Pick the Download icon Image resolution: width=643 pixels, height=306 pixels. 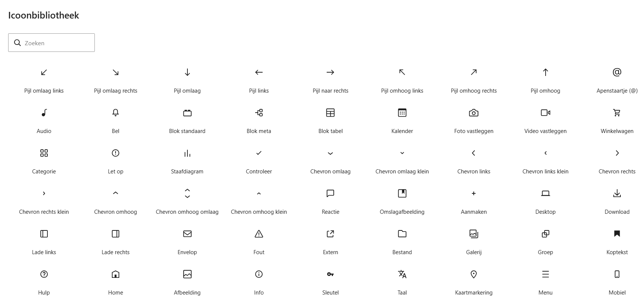click(x=617, y=193)
